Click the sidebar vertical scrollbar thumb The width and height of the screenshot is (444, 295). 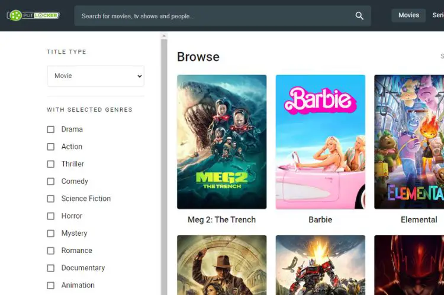tap(164, 167)
